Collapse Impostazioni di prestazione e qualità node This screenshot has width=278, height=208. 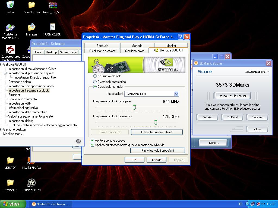(5, 73)
